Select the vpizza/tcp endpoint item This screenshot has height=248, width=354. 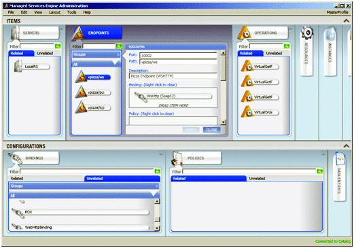pos(93,107)
